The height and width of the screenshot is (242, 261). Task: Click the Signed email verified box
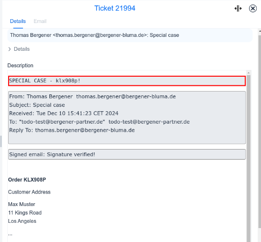click(x=127, y=154)
